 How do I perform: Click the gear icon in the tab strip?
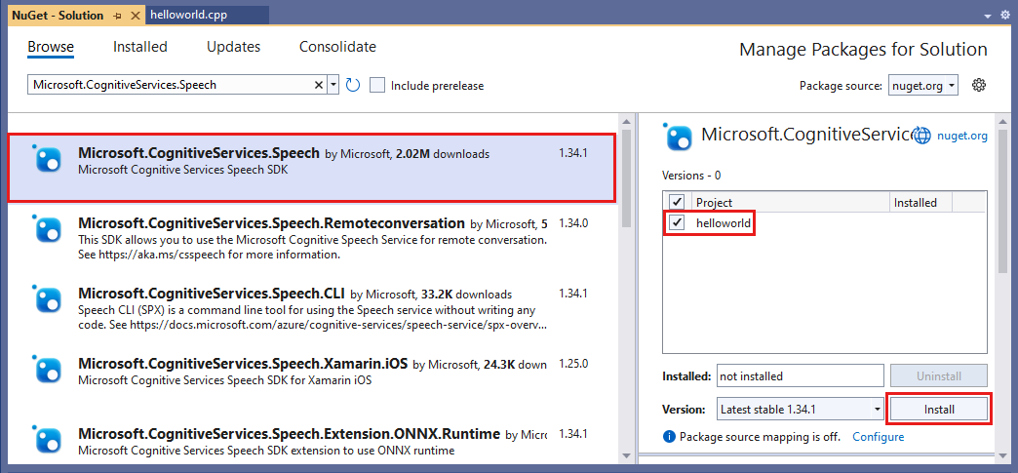pyautogui.click(x=1005, y=16)
